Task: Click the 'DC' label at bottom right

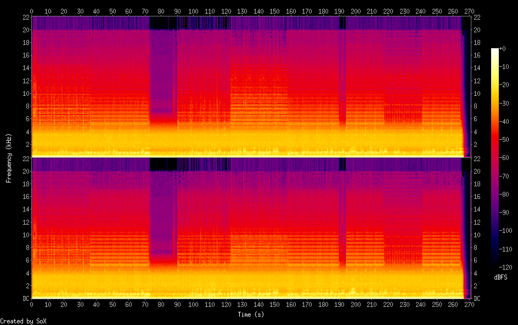Action: (x=477, y=299)
